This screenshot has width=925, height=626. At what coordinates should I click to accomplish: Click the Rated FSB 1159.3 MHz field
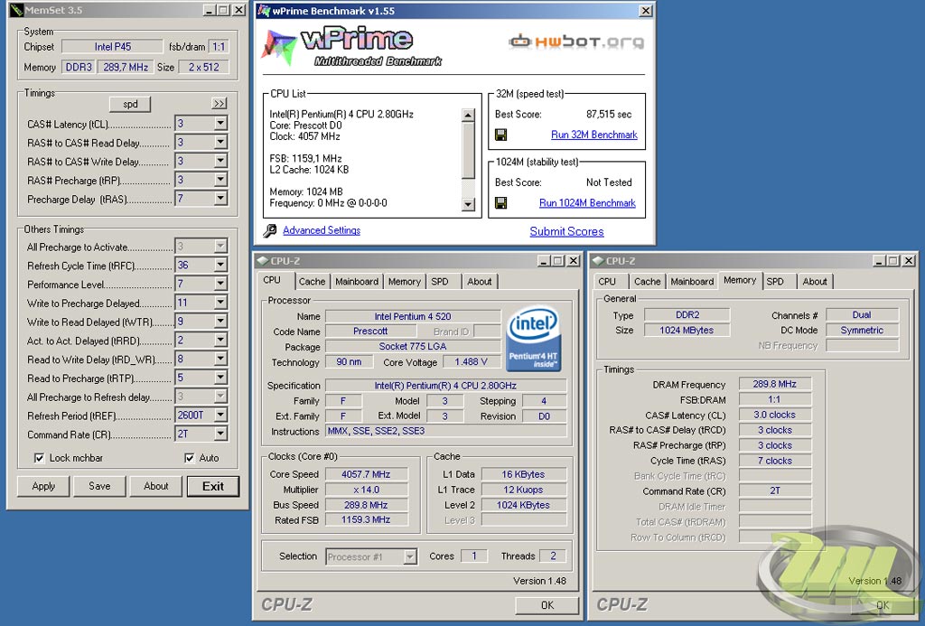point(366,519)
